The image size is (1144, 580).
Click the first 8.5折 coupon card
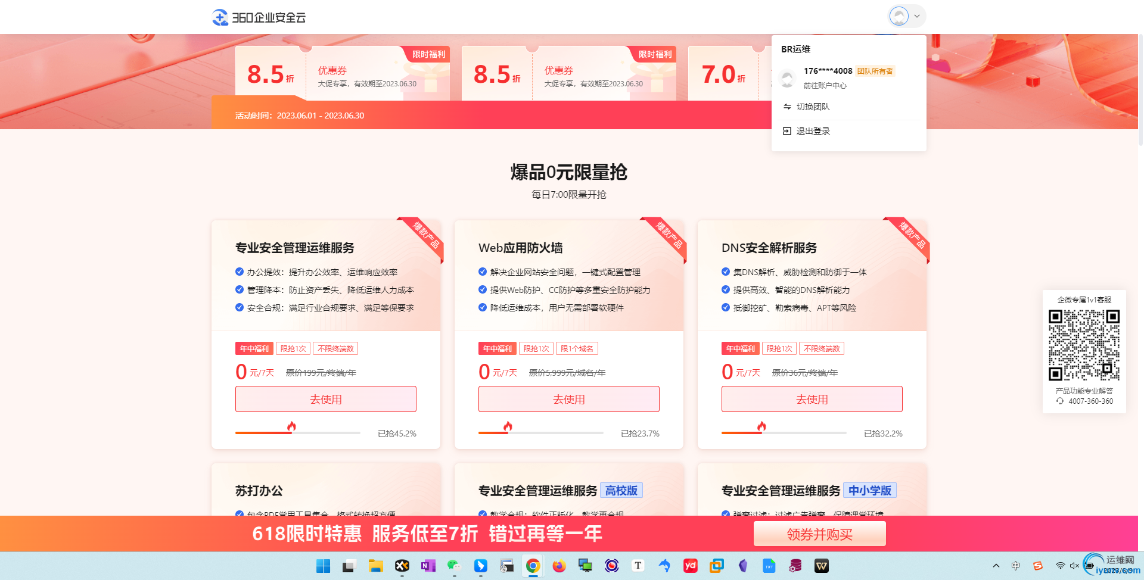[343, 73]
